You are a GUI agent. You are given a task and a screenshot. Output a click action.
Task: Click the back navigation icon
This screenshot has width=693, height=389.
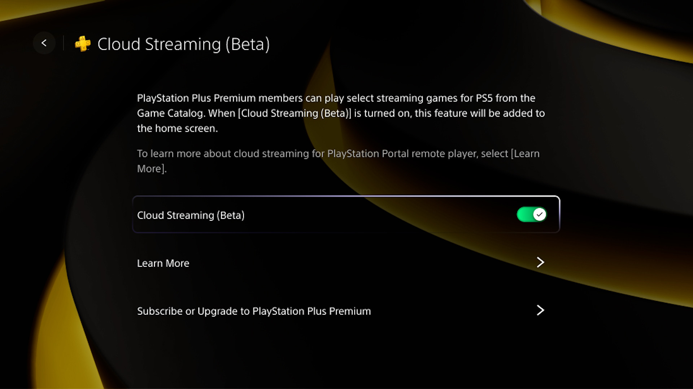44,43
